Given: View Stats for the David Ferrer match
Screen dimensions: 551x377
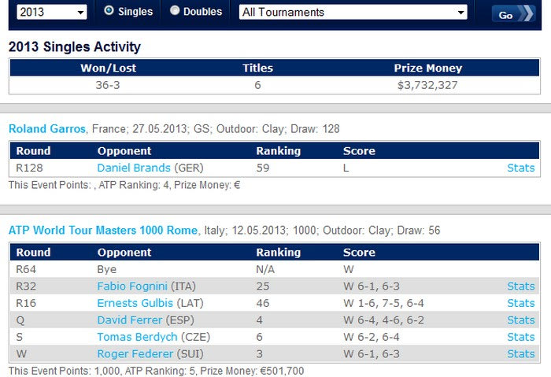Looking at the screenshot, I should coord(521,320).
